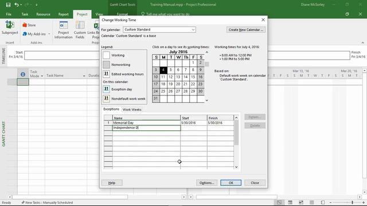Click the My Add-ins icon
The image size is (367, 206).
coord(25,34)
